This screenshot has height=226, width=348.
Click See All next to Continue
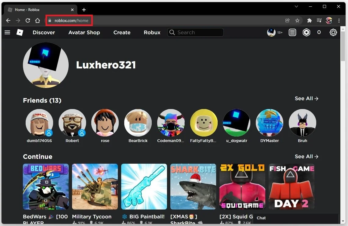(x=306, y=156)
